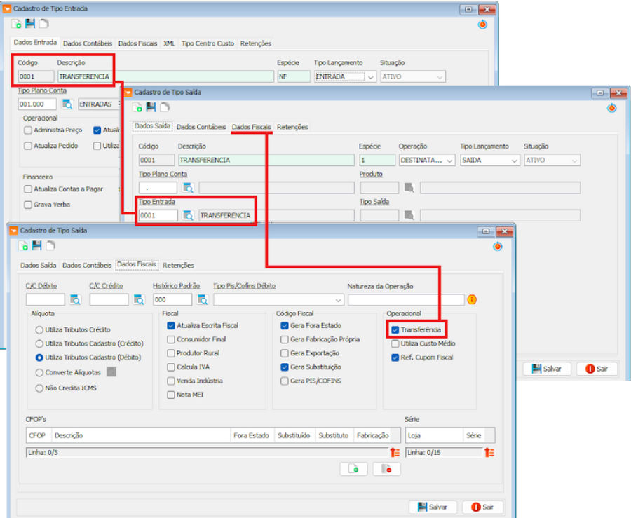Image resolution: width=631 pixels, height=518 pixels.
Task: Click the Natureza da Operação input field
Action: pos(405,300)
